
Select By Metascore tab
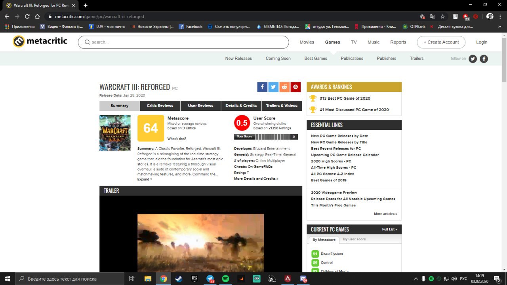coord(324,239)
